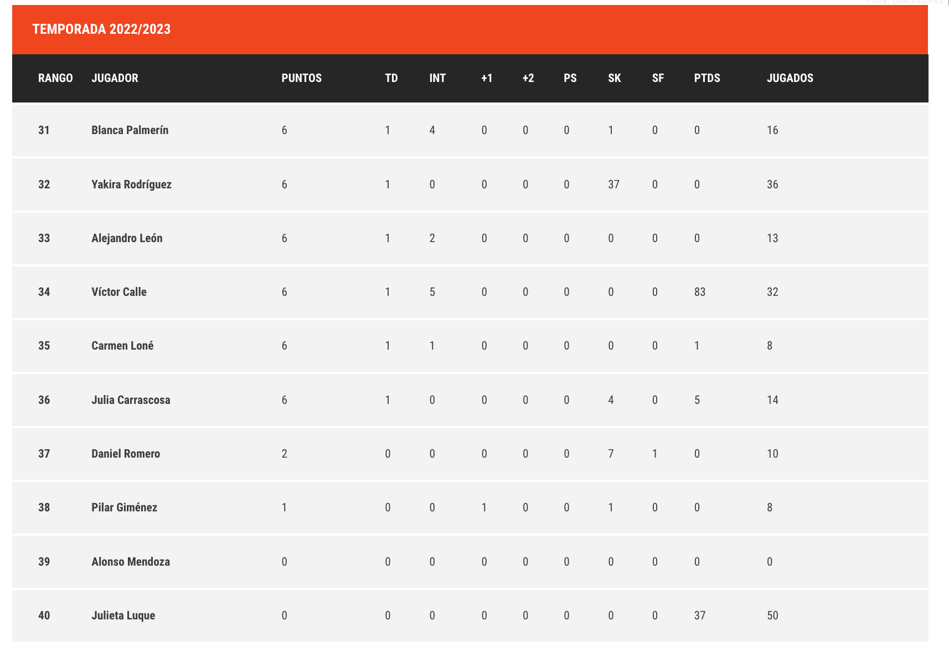Click Víctor Calle's PTDS value 83
Viewport: 949px width, 646px height.
point(700,292)
